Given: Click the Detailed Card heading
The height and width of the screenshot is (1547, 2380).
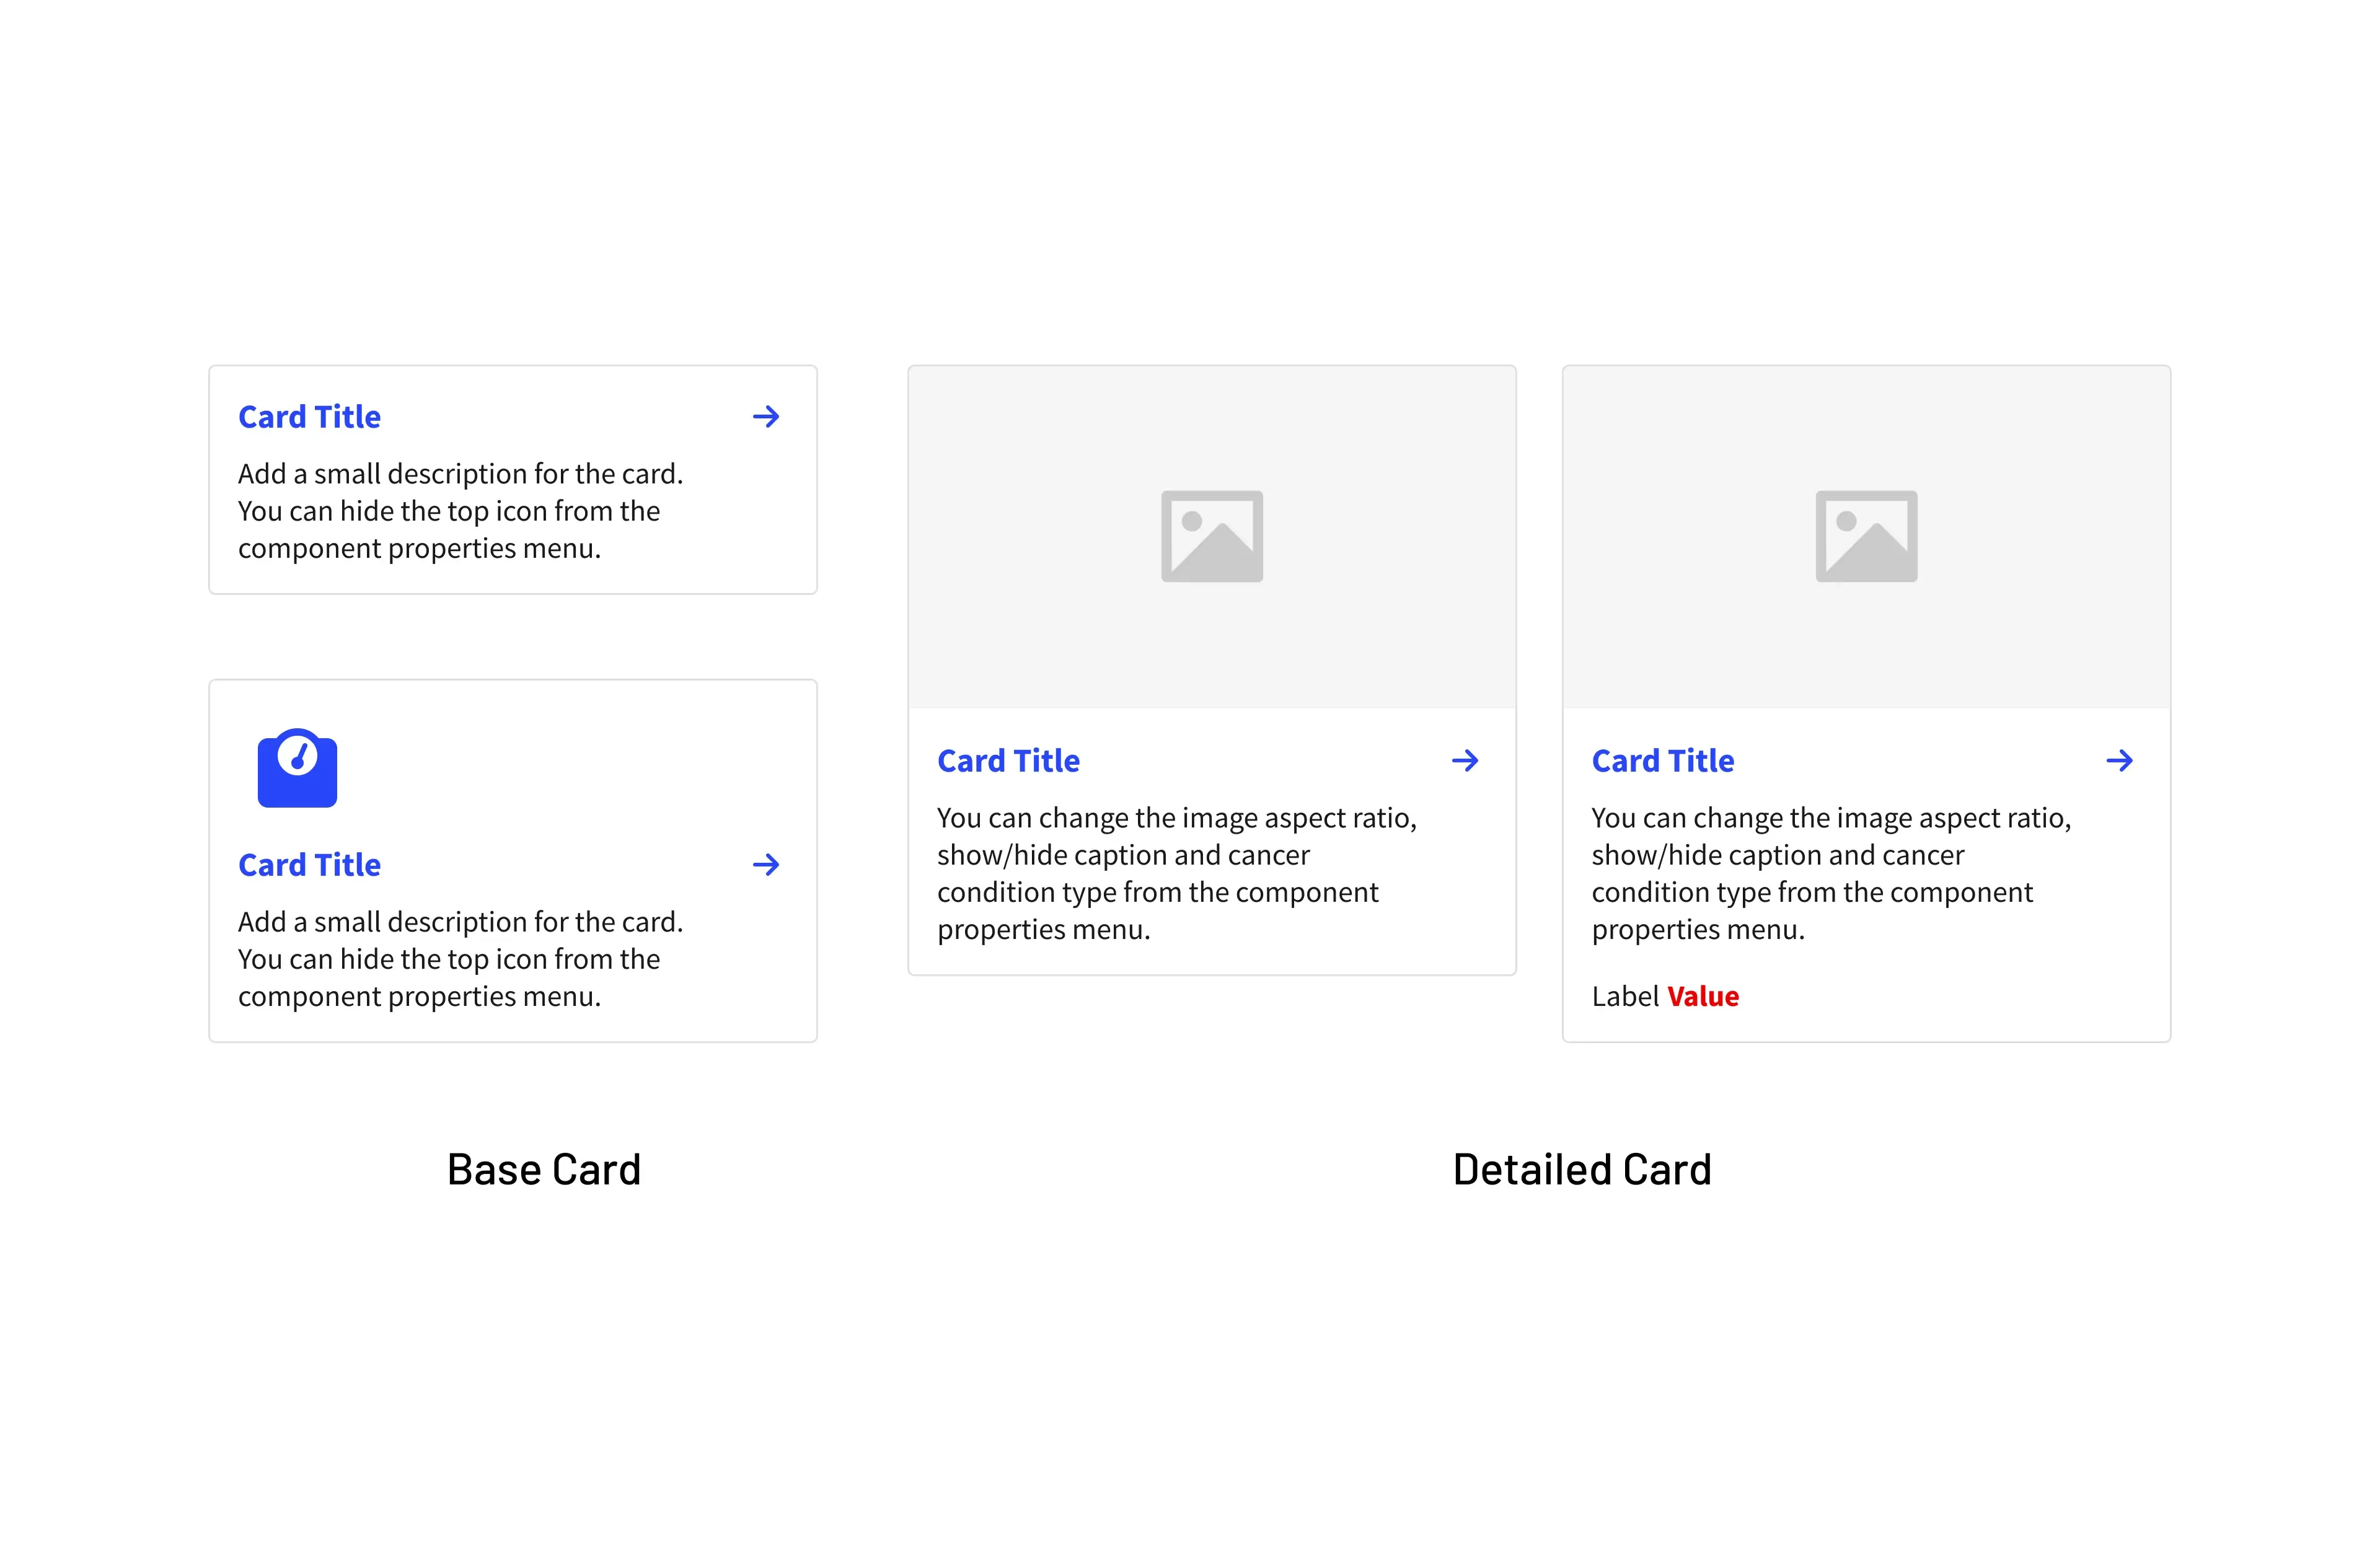Looking at the screenshot, I should [1582, 1169].
